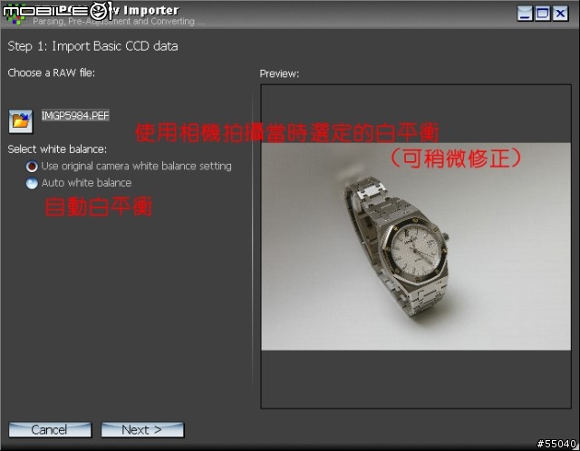Open the RAW file browse folder icon
The image size is (580, 451).
click(x=21, y=121)
